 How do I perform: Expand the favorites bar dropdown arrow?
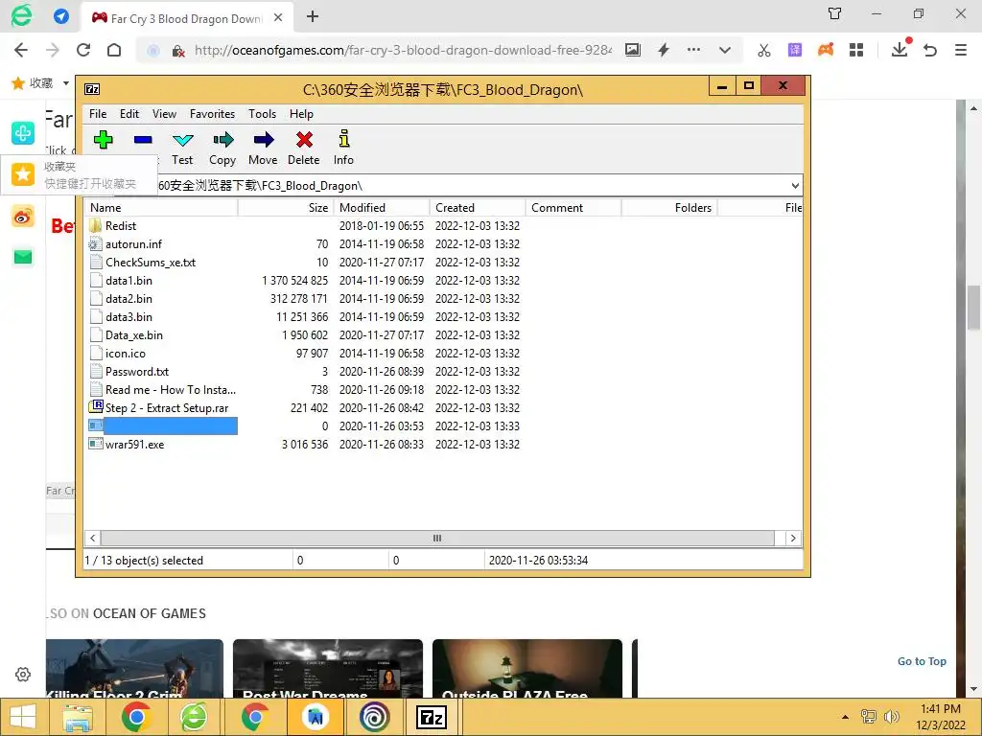pyautogui.click(x=65, y=82)
